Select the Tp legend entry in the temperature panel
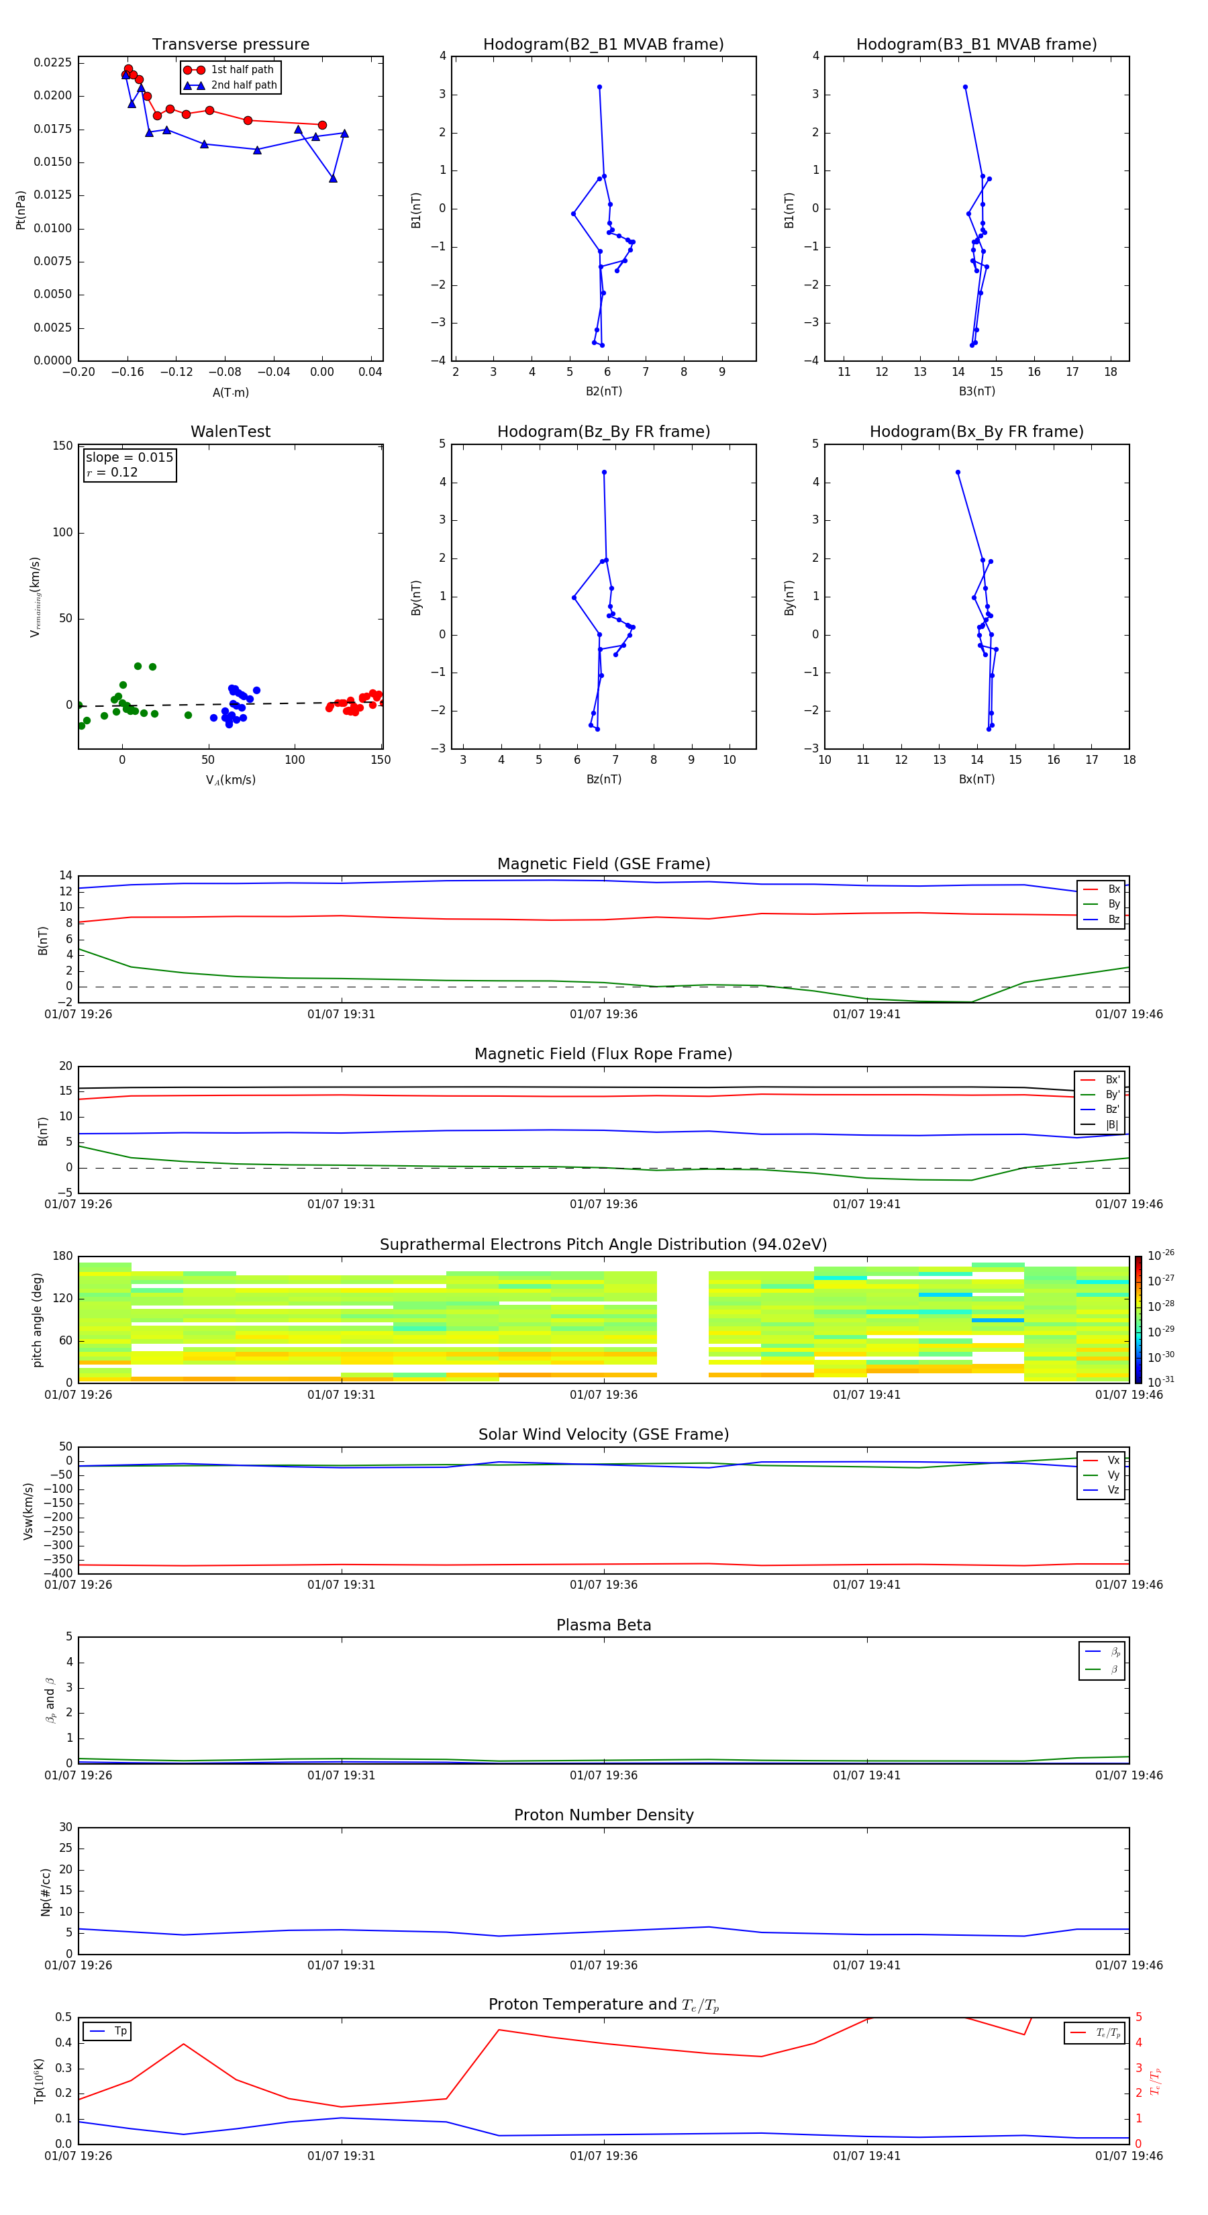This screenshot has width=1208, height=2215. coord(107,2031)
